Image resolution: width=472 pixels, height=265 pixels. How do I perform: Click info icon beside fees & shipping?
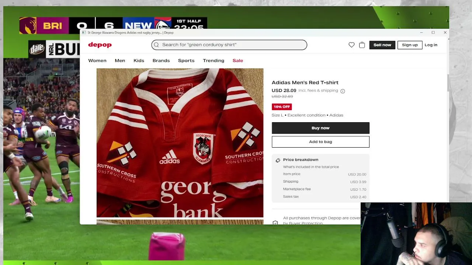point(343,91)
